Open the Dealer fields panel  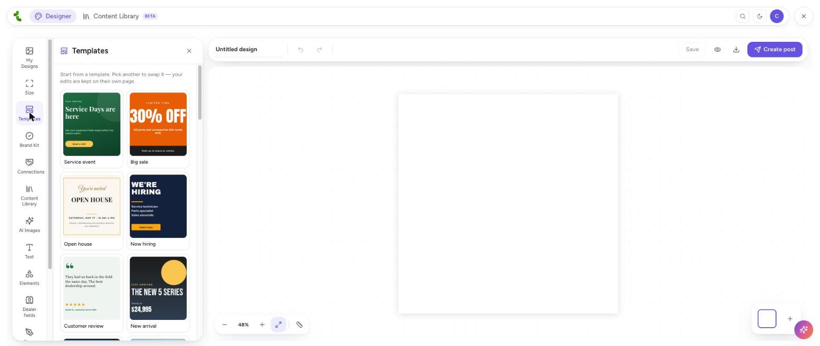[x=29, y=307]
